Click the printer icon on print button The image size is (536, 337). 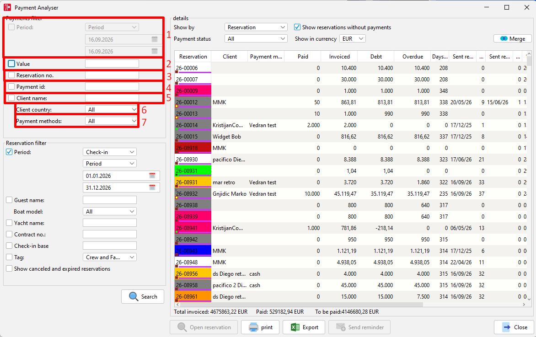coord(254,327)
